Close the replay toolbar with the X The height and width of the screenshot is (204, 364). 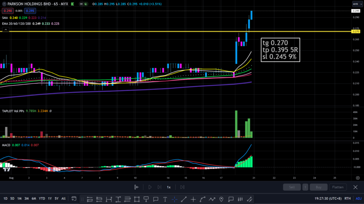pyautogui.click(x=356, y=187)
